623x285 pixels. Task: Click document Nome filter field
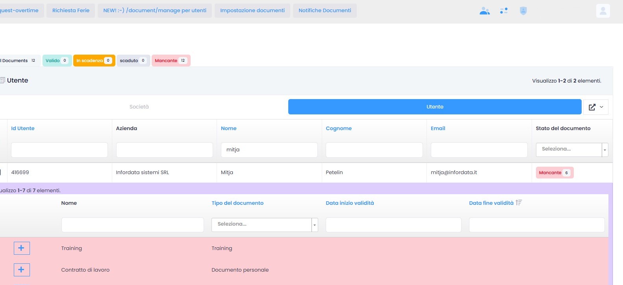coord(133,225)
